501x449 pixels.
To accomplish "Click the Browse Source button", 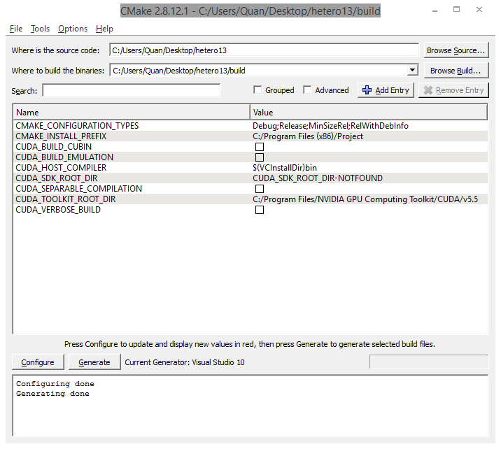I will coord(456,50).
